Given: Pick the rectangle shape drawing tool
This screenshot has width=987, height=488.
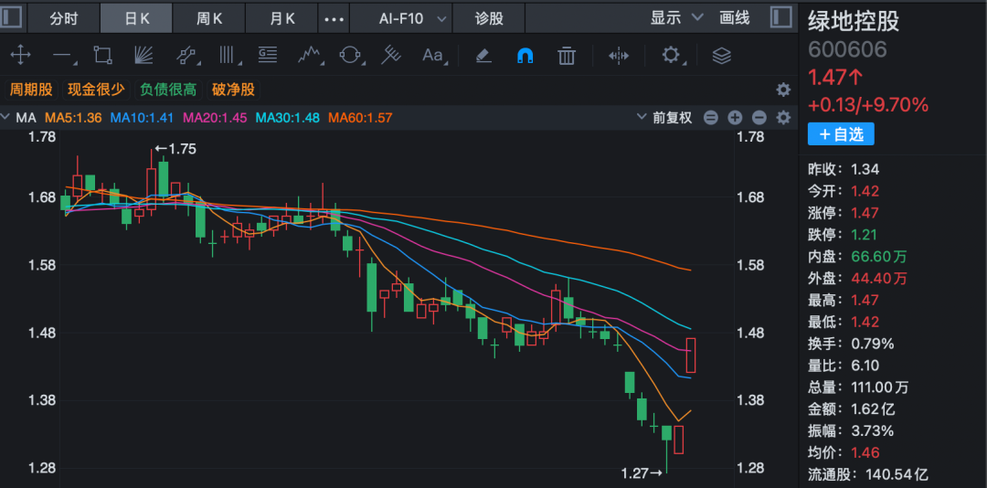Looking at the screenshot, I should pyautogui.click(x=101, y=56).
